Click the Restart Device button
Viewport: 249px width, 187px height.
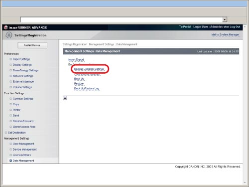click(32, 45)
